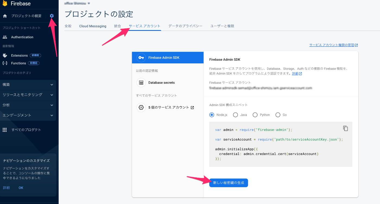Select the Node.js radio button
This screenshot has height=204, width=380.
212,115
